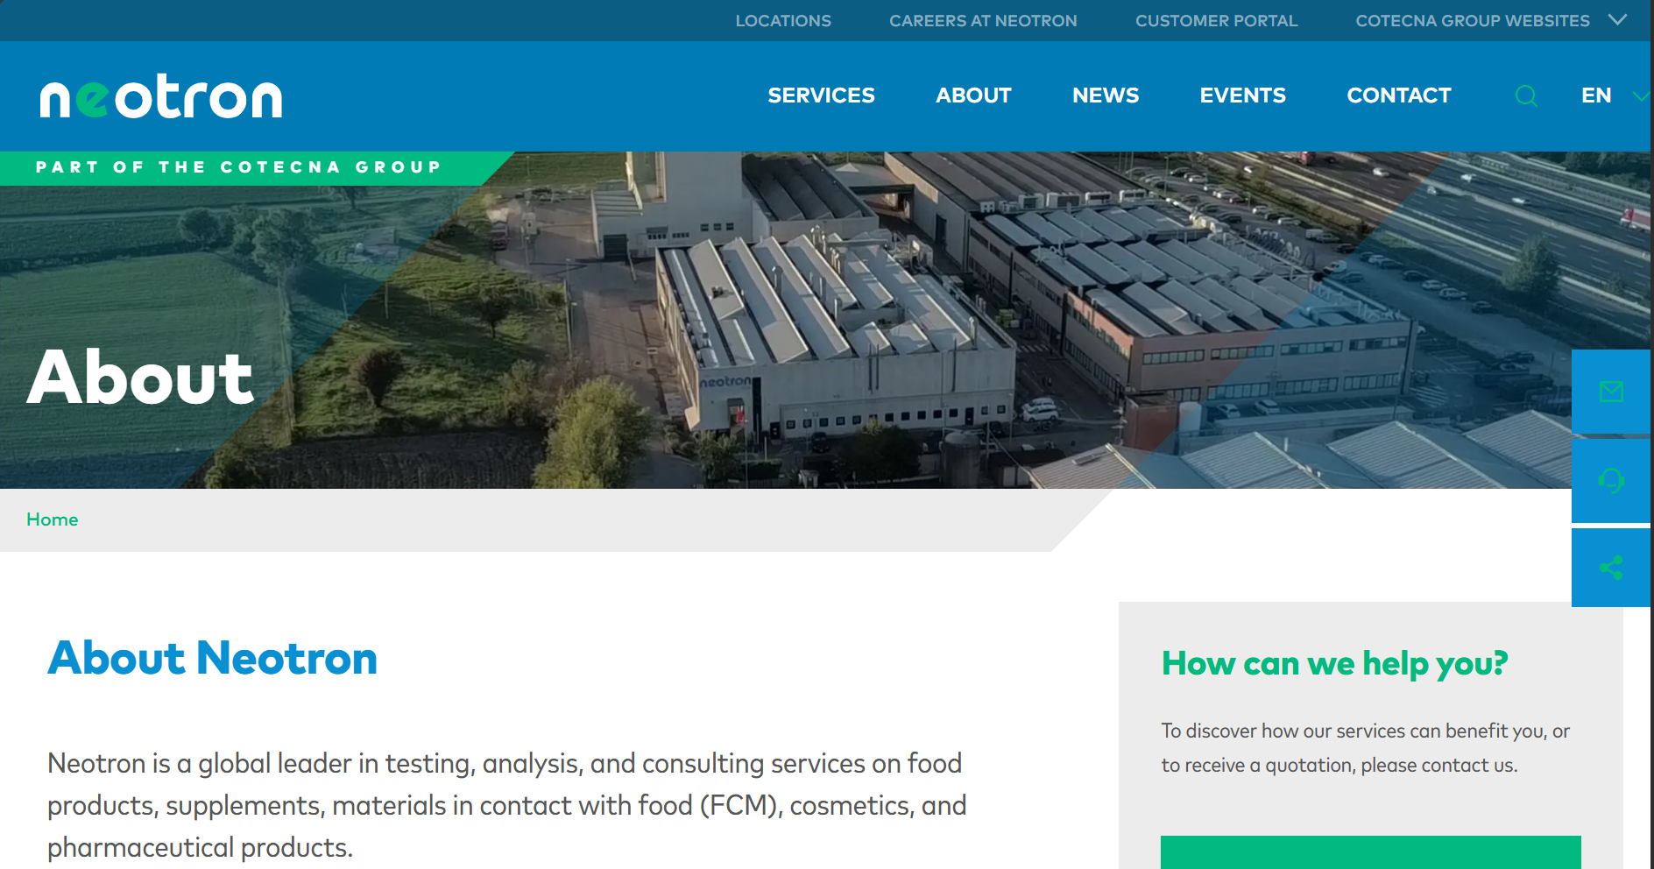The width and height of the screenshot is (1654, 869).
Task: Click the Neotron logo
Action: [161, 96]
